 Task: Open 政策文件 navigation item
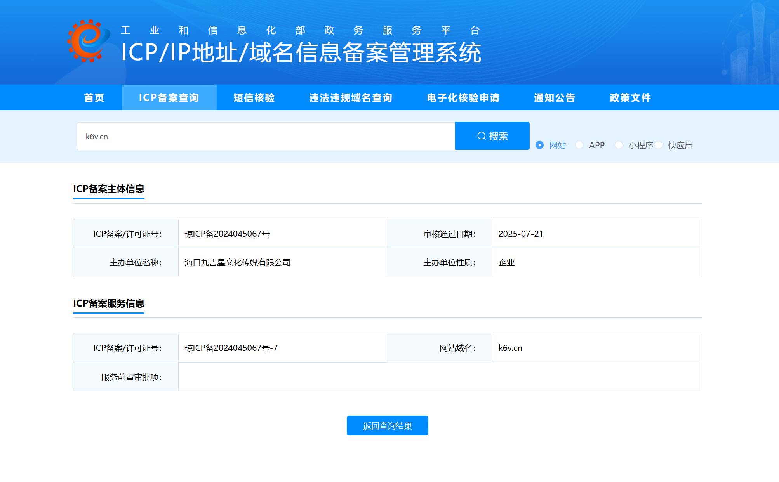pos(630,98)
